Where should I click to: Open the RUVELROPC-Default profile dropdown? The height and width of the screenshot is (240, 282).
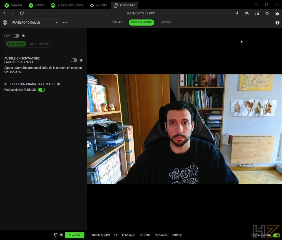[x=35, y=23]
